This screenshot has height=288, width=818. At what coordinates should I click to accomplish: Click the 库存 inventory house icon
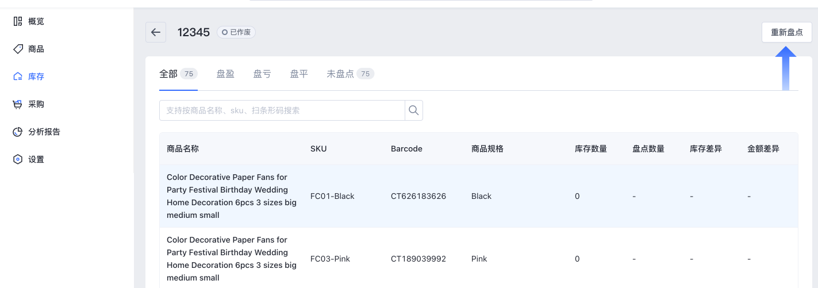pos(18,76)
